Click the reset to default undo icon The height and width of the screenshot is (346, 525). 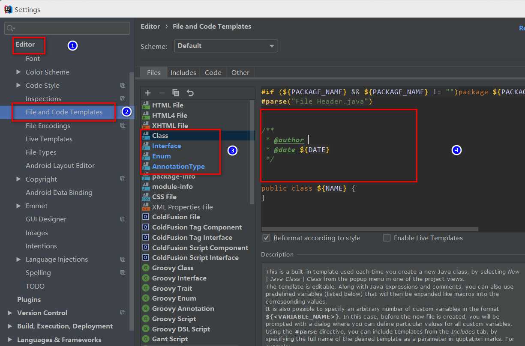[x=190, y=92]
